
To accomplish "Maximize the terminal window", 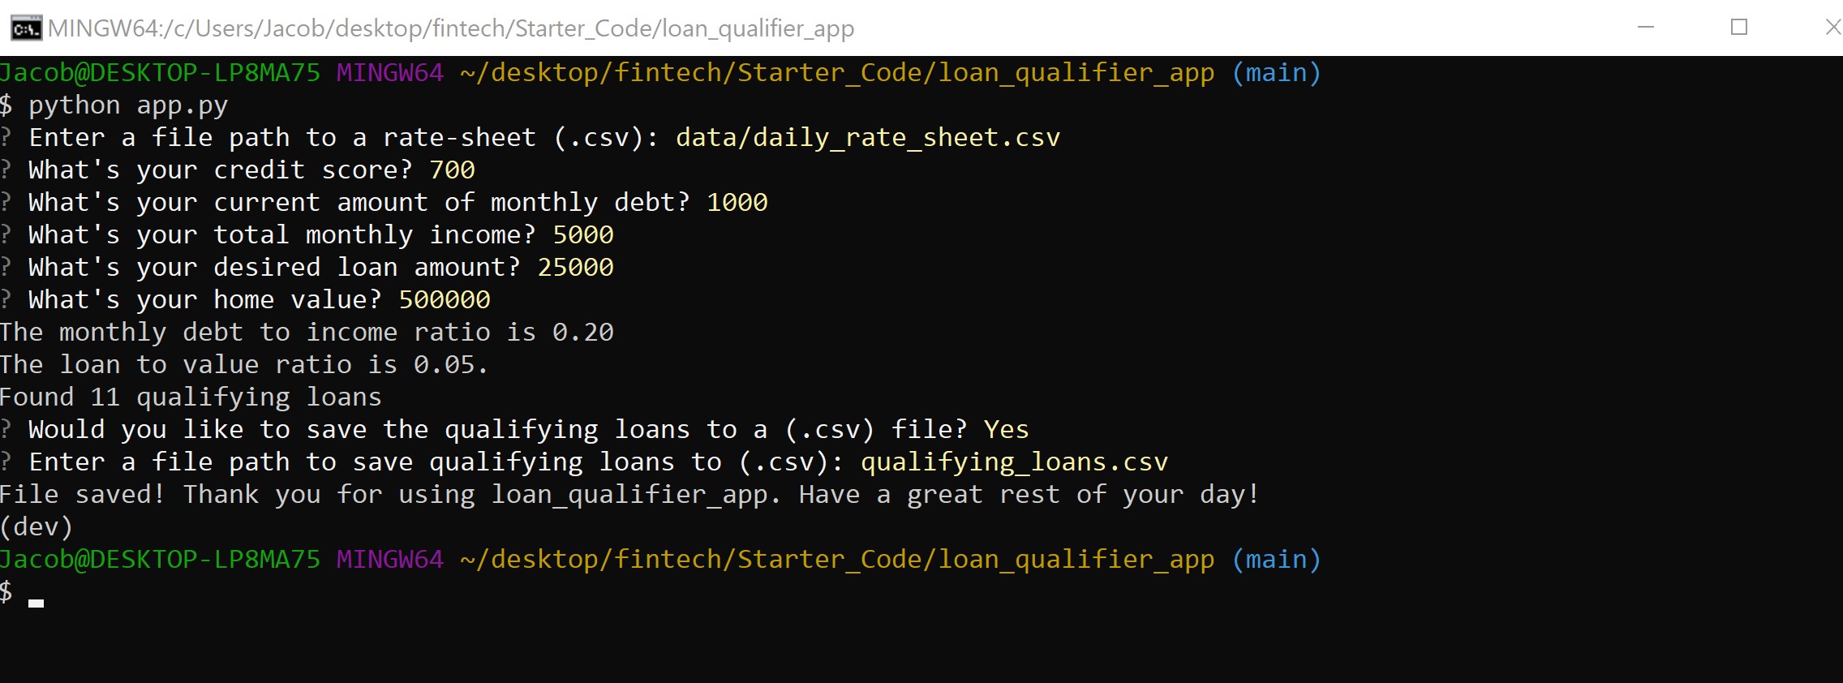I will click(x=1738, y=27).
